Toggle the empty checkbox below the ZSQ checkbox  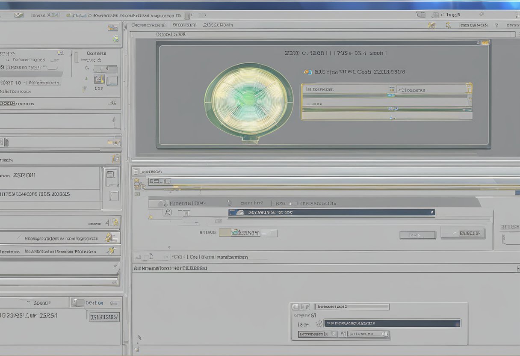[x=113, y=196]
